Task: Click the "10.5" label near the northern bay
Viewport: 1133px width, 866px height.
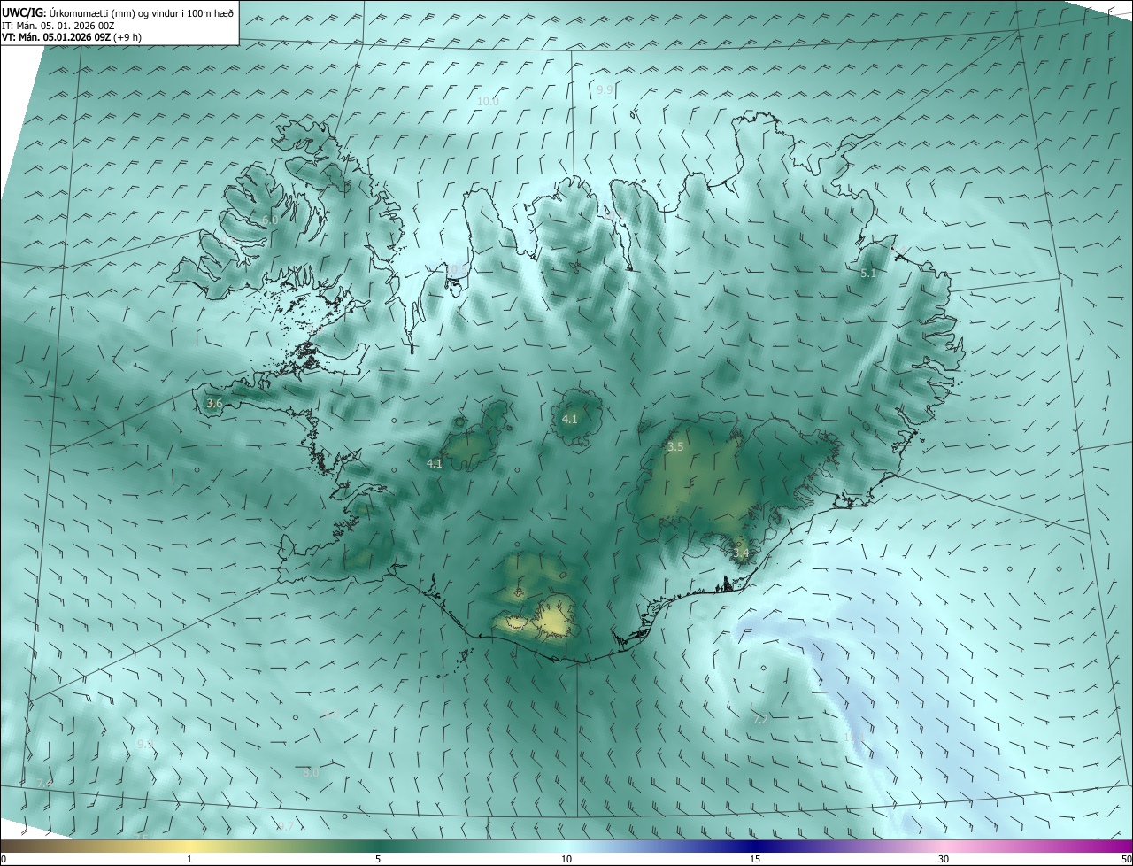Action: point(456,268)
